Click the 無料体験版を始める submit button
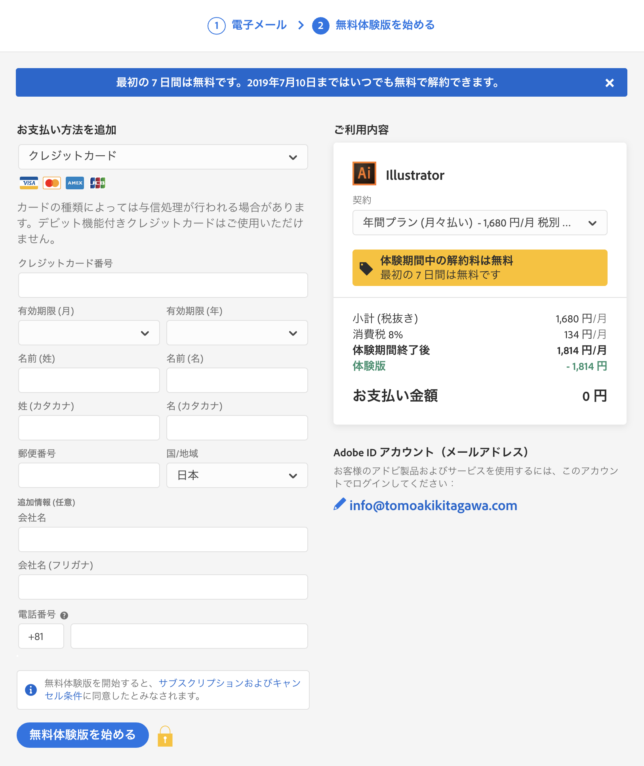This screenshot has width=644, height=766. click(x=83, y=735)
